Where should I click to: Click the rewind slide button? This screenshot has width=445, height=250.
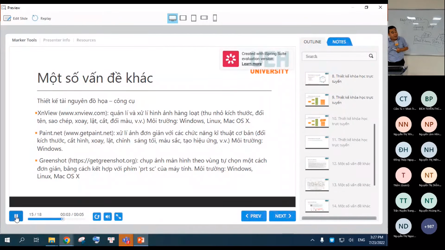coord(97,216)
